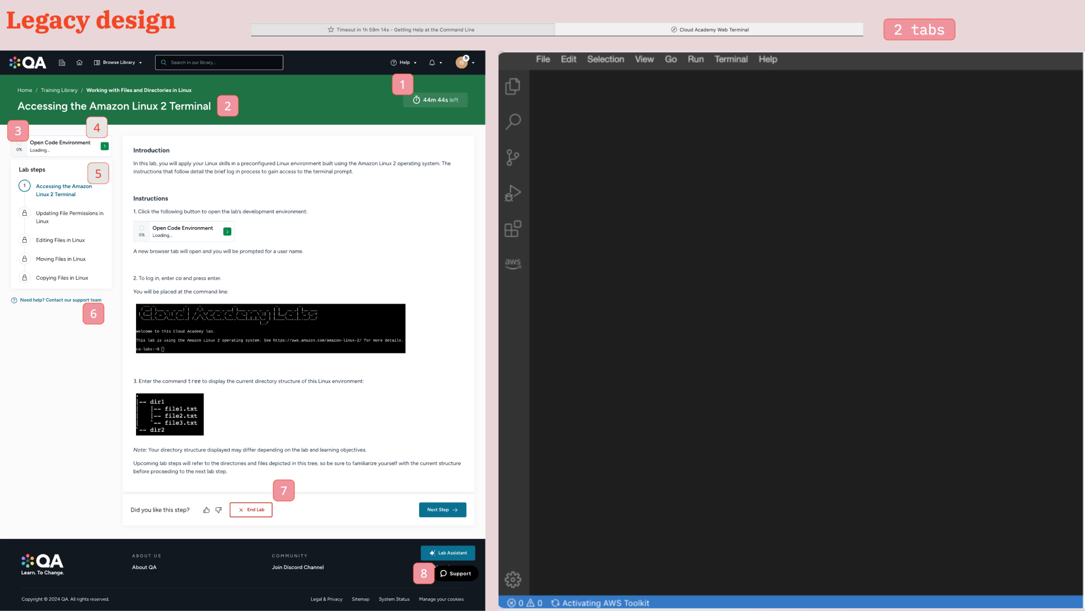Screen dimensions: 1085x611
Task: Open Run and Debug view in editor
Action: point(513,193)
